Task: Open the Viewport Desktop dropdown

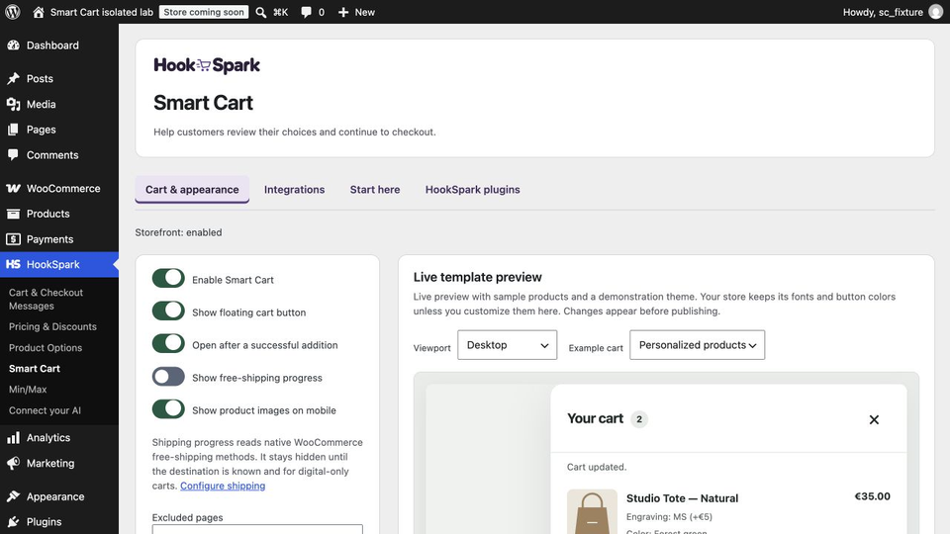Action: pyautogui.click(x=507, y=345)
